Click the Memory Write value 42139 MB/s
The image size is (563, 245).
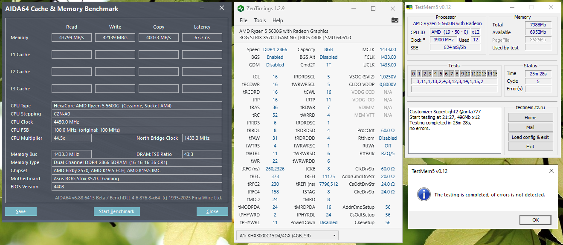pos(115,37)
